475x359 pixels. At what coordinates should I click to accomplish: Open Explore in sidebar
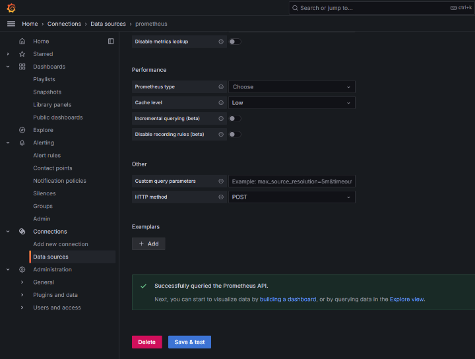(x=43, y=130)
